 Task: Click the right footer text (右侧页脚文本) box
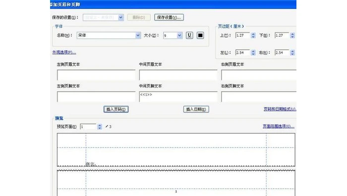[259, 97]
